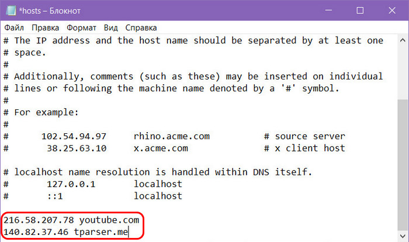Image resolution: width=409 pixels, height=242 pixels.
Task: Click the scrollbar up arrow
Action: (x=403, y=40)
